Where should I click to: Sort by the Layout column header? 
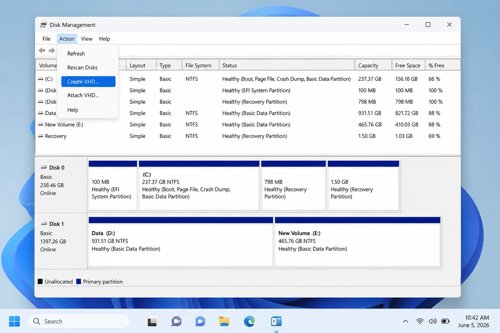[x=141, y=65]
